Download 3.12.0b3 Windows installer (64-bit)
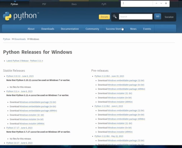 [120, 98]
